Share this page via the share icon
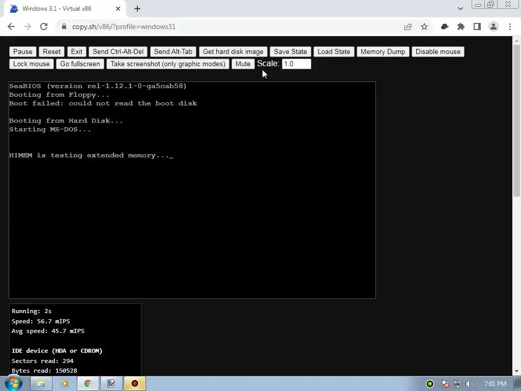Viewport: 521px width, 391px height. pyautogui.click(x=408, y=26)
